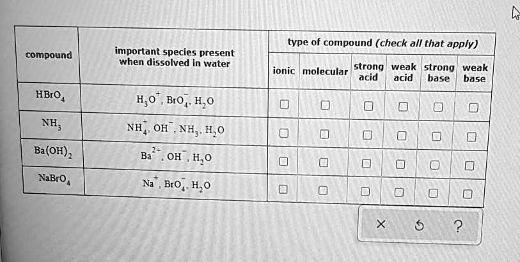Check molecular box for NH3 row
Viewport: 520px width, 262px height.
[x=324, y=135]
